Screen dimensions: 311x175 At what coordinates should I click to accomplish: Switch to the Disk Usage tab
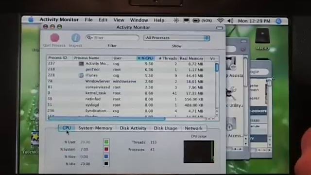pos(166,128)
